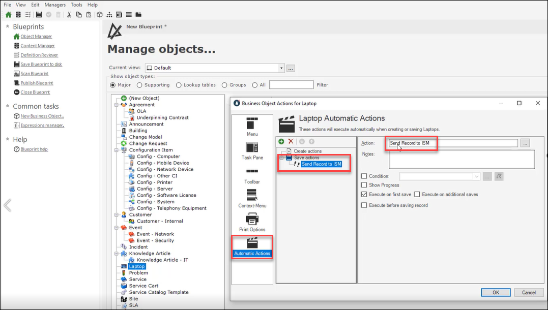The image size is (548, 310).
Task: Click the Filter text field
Action: [x=291, y=85]
